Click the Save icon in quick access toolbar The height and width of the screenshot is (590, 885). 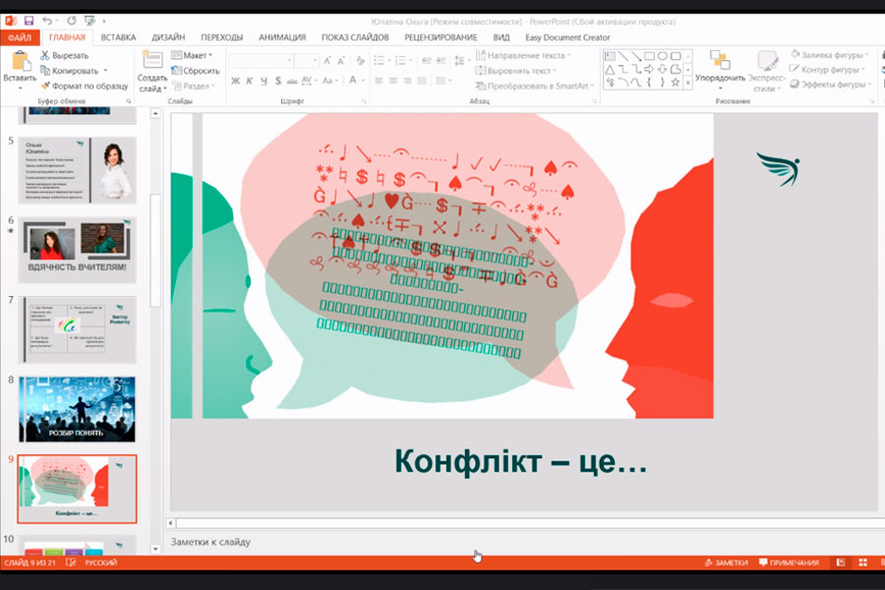[x=29, y=20]
